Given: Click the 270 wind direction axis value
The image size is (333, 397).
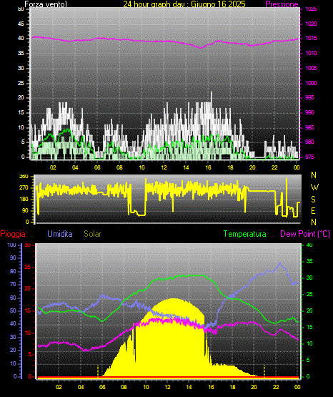Looking at the screenshot, I should [24, 188].
